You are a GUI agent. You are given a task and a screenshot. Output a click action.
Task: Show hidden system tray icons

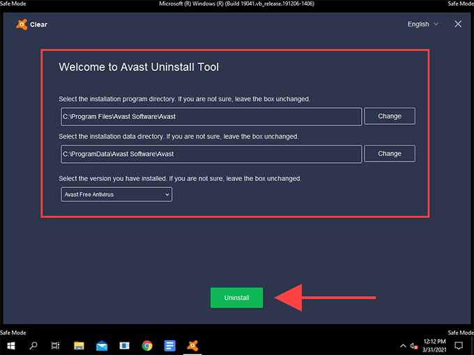[403, 346]
